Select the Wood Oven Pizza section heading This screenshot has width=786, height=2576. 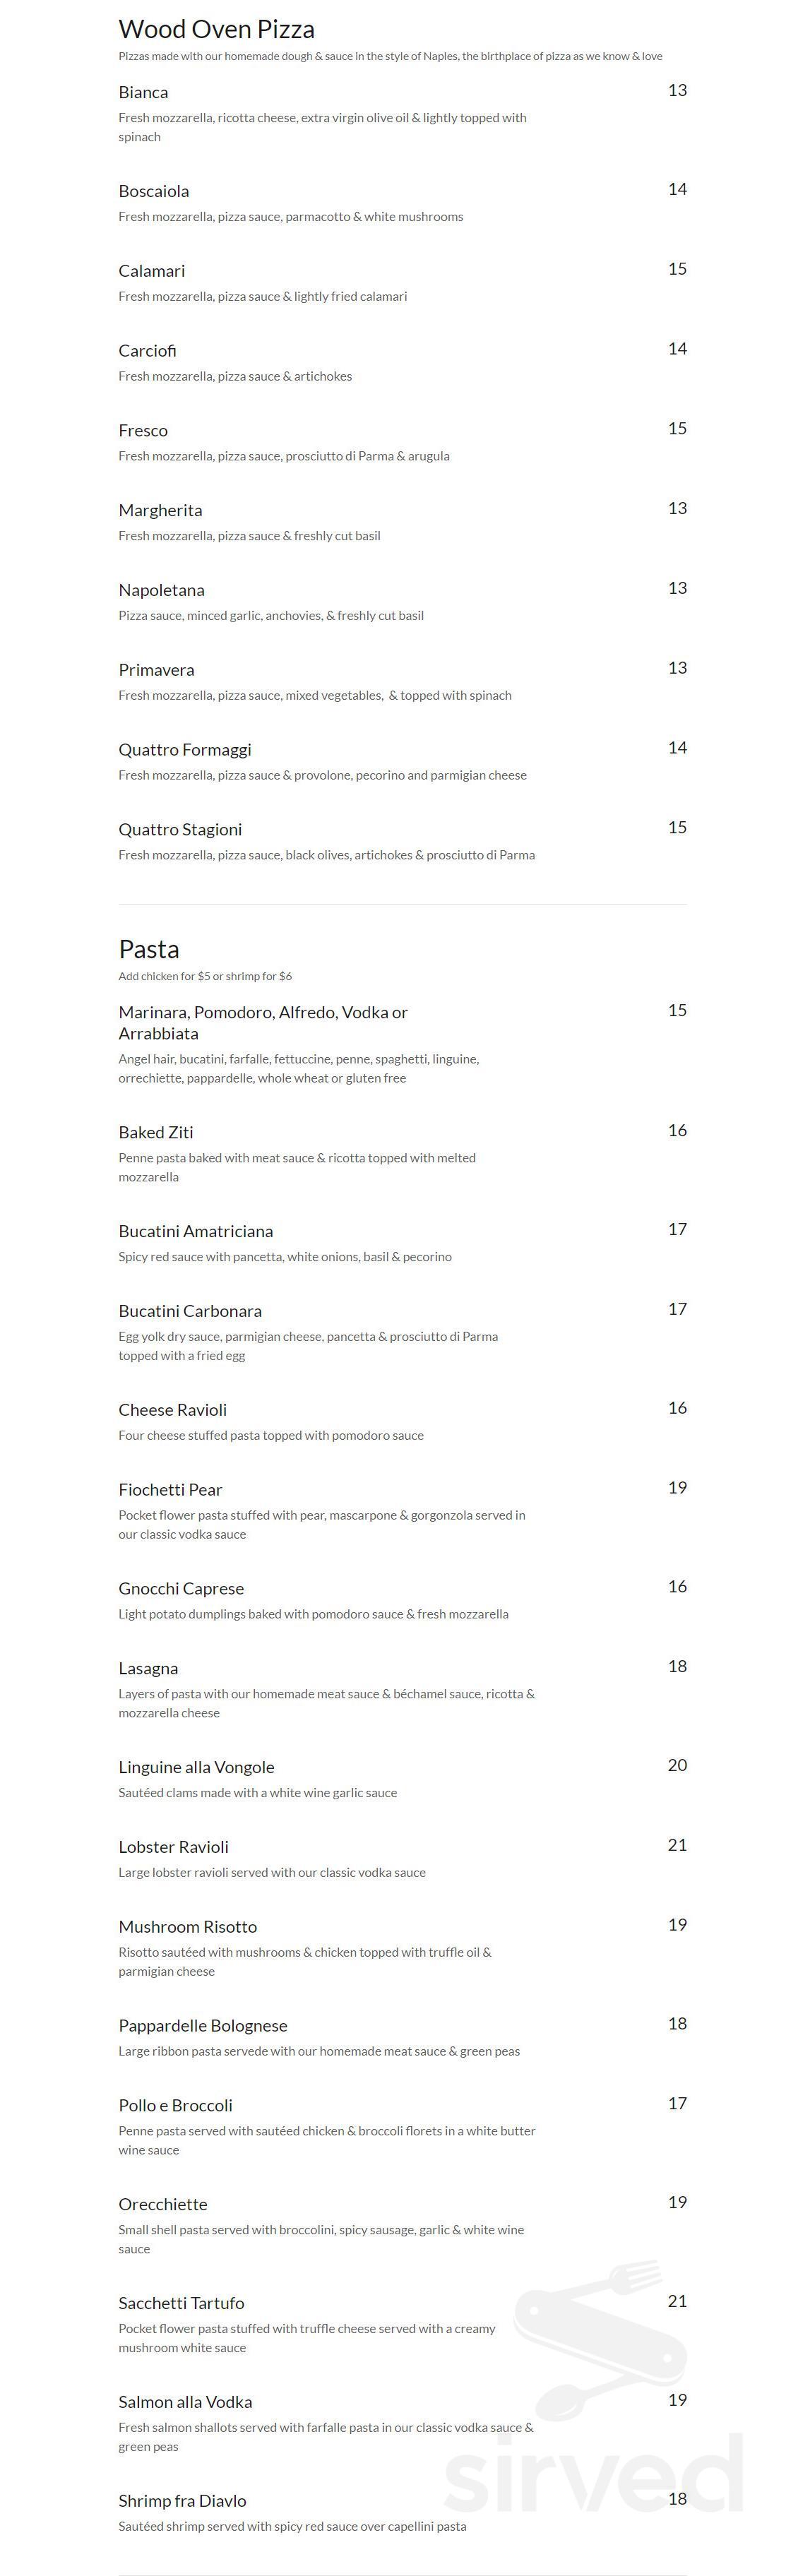[x=216, y=30]
